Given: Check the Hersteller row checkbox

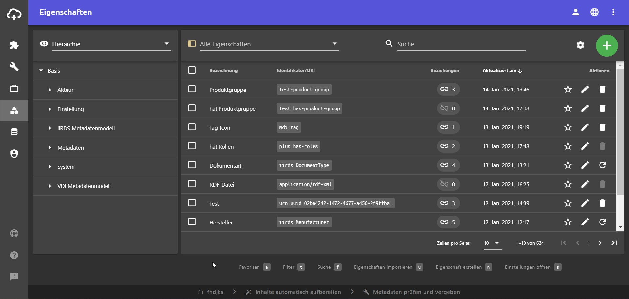Looking at the screenshot, I should 192,222.
